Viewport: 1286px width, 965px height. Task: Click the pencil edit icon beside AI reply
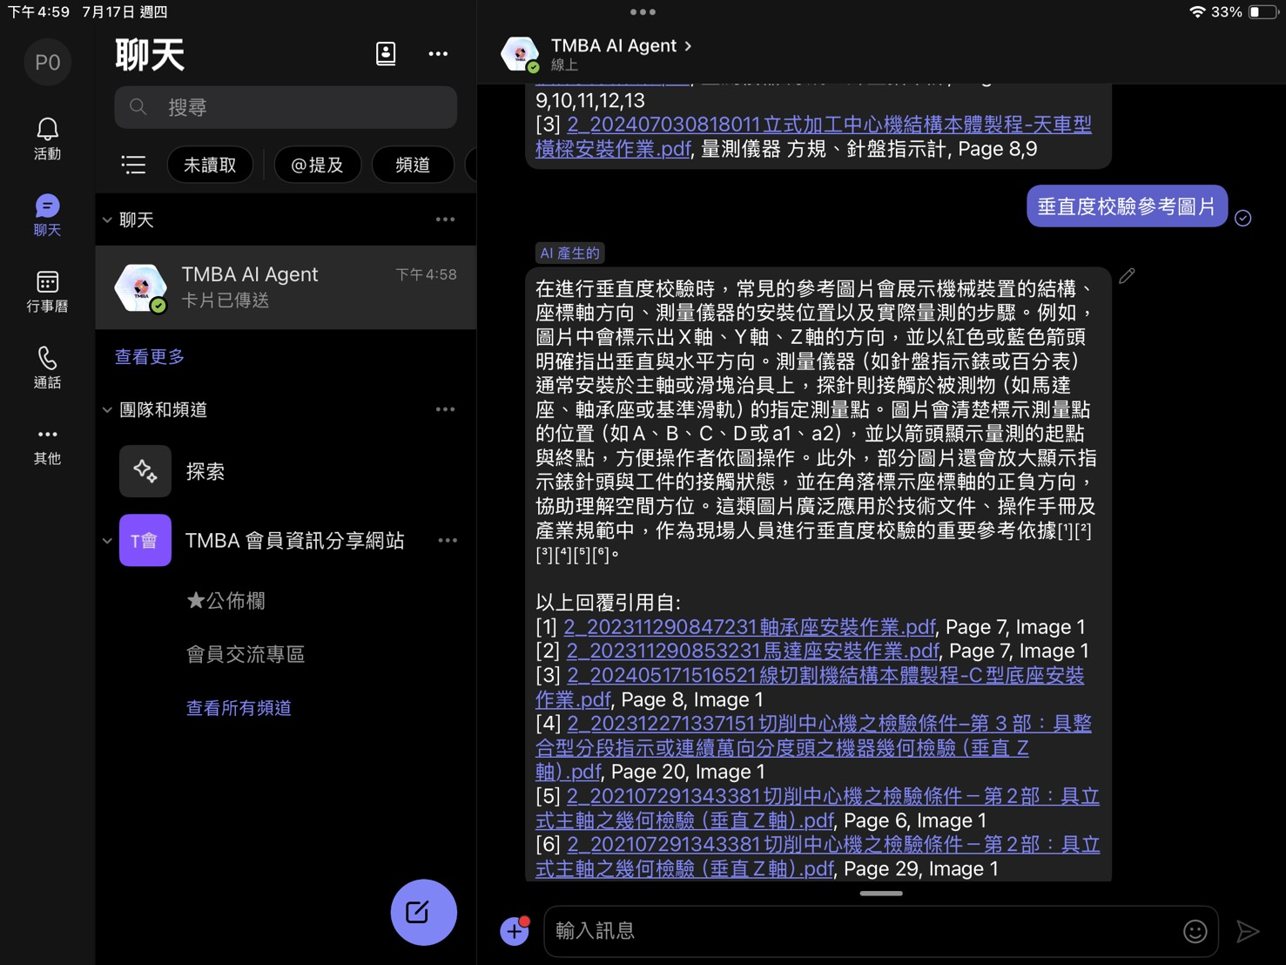tap(1127, 276)
